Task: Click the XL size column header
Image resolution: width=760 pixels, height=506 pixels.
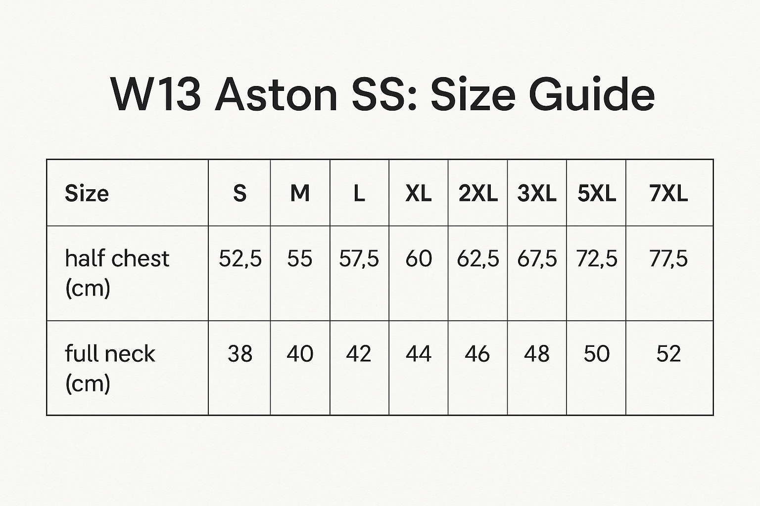Action: 419,193
